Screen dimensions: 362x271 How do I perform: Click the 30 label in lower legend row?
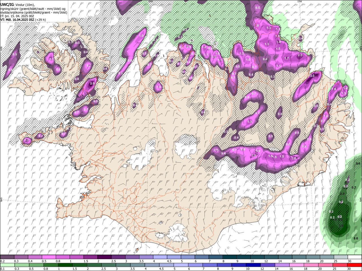[349, 269]
